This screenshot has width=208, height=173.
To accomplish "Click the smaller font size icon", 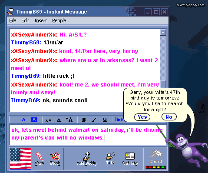I will pyautogui.click(x=48, y=120).
